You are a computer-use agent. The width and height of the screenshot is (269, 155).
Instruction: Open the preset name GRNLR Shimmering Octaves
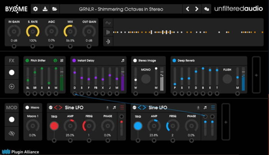coord(121,9)
